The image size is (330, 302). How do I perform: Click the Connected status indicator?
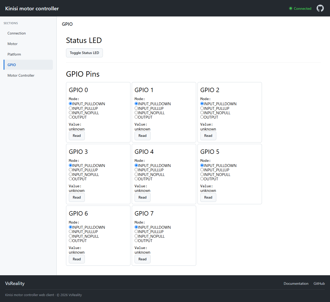pyautogui.click(x=300, y=8)
